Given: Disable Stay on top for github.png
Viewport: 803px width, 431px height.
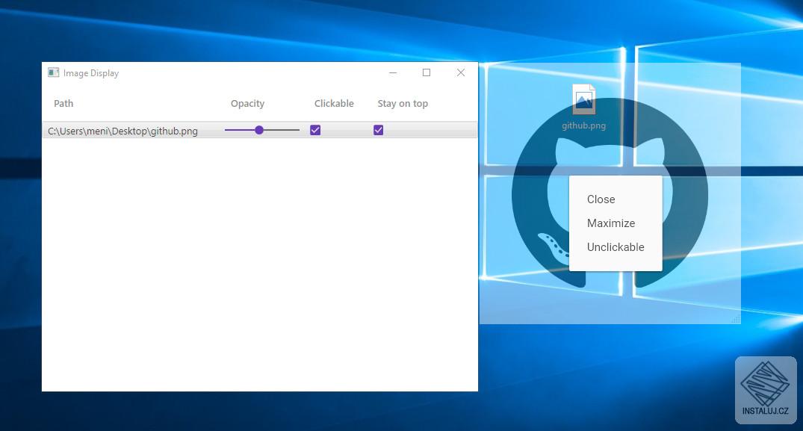Looking at the screenshot, I should [378, 129].
